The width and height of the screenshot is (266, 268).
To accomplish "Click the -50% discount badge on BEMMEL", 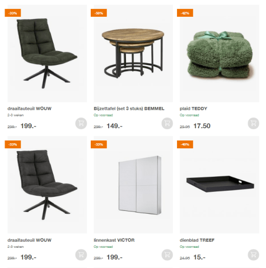I will [99, 13].
